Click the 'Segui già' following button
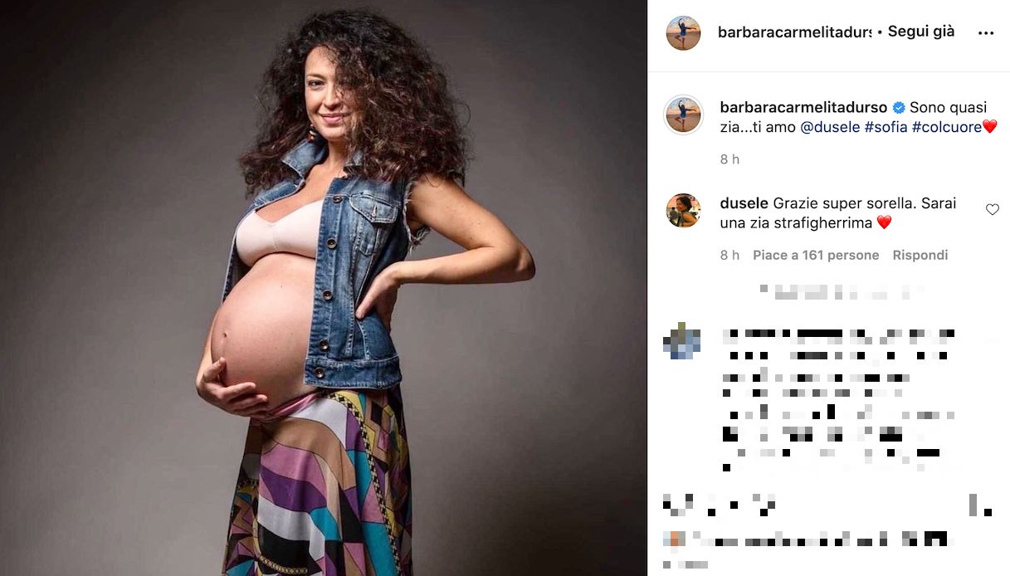Viewport: 1010px width, 576px height. point(921,32)
